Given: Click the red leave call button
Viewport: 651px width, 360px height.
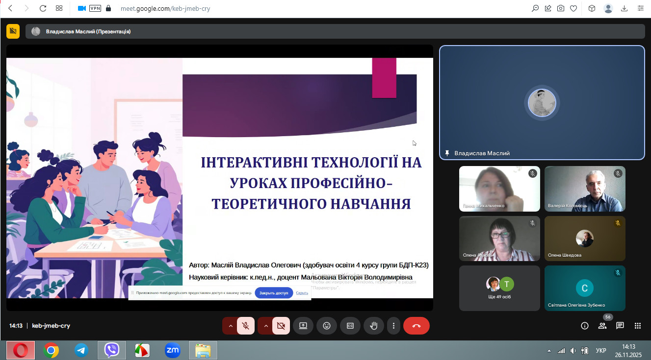Looking at the screenshot, I should pyautogui.click(x=416, y=326).
